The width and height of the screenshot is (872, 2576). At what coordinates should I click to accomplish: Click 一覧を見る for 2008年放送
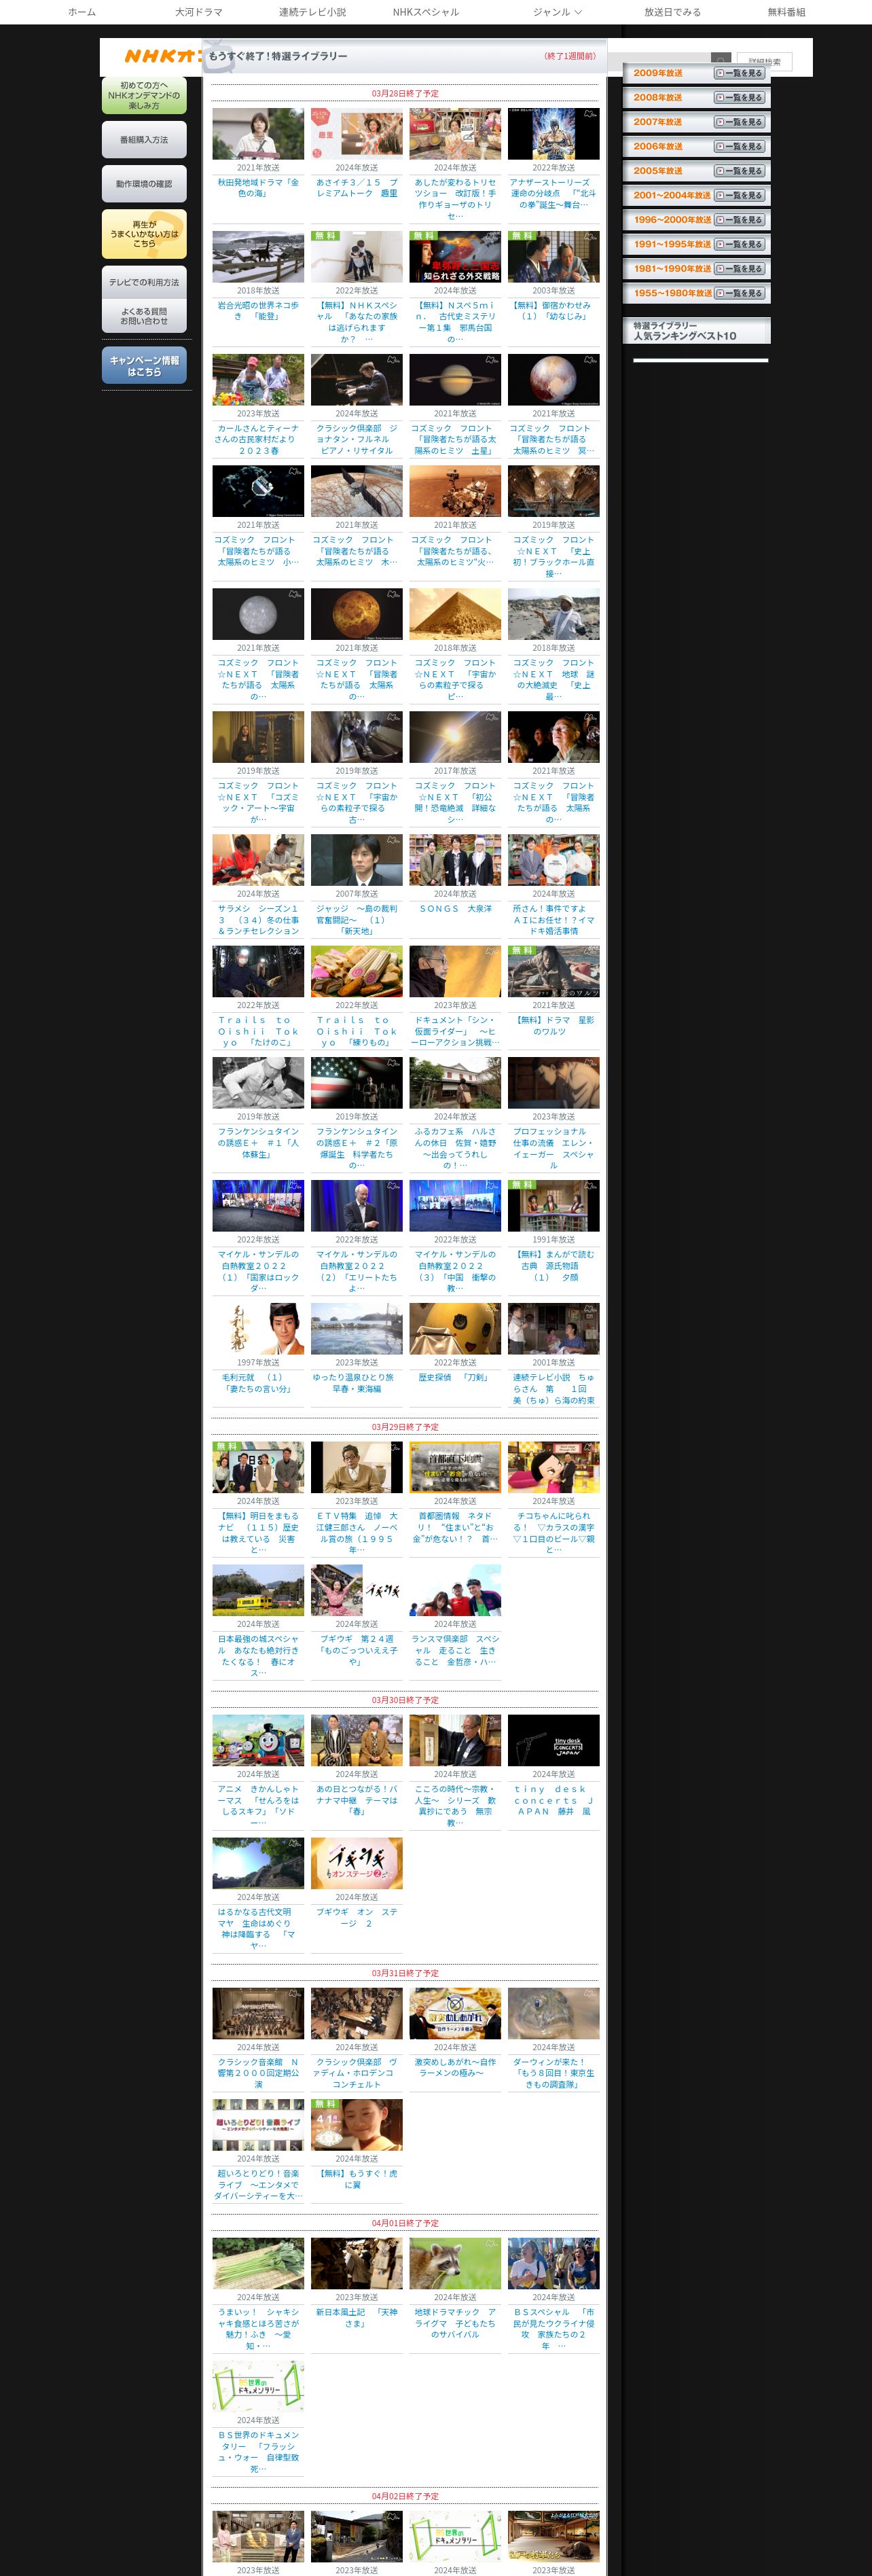tap(739, 98)
